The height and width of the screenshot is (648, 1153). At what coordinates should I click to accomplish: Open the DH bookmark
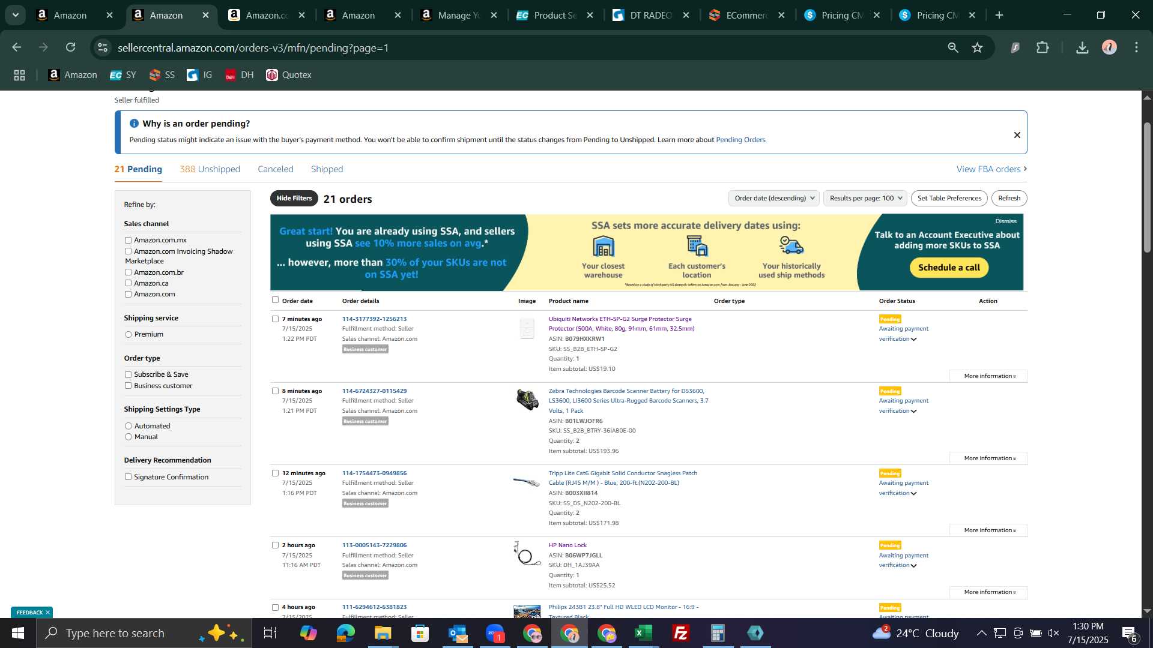pos(240,75)
